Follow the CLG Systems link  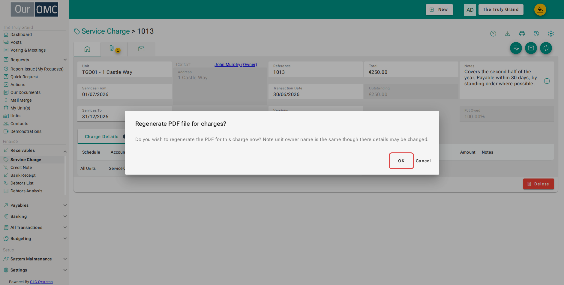click(x=41, y=282)
